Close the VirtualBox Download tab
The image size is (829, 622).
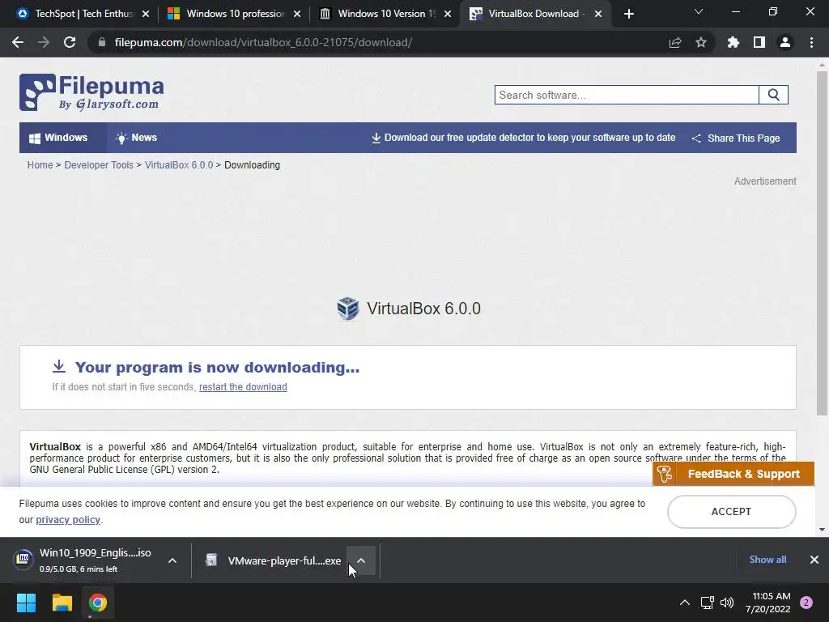point(598,15)
